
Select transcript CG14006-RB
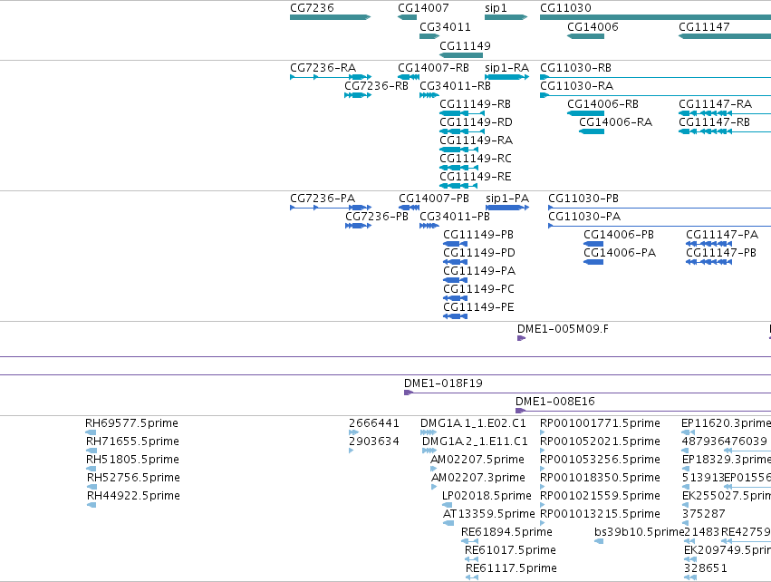pyautogui.click(x=585, y=113)
